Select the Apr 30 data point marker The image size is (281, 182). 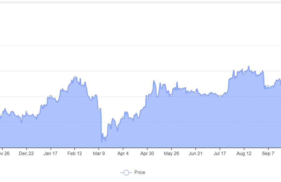tap(147, 98)
